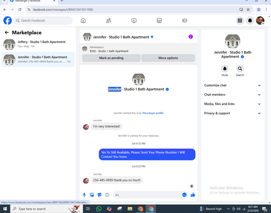Open the Friends icon in top navigation

(108, 21)
